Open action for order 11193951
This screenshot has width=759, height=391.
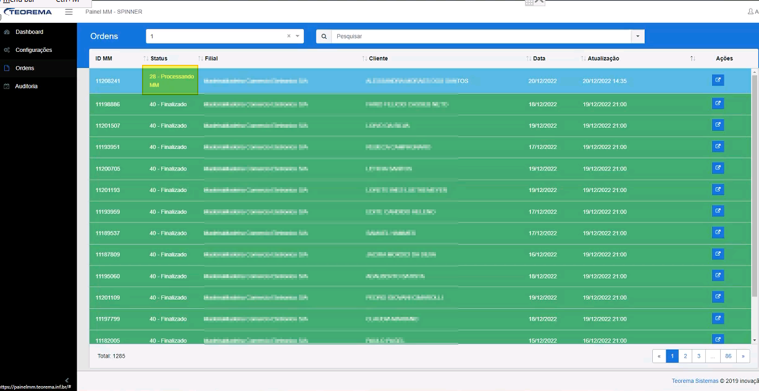[x=718, y=146]
